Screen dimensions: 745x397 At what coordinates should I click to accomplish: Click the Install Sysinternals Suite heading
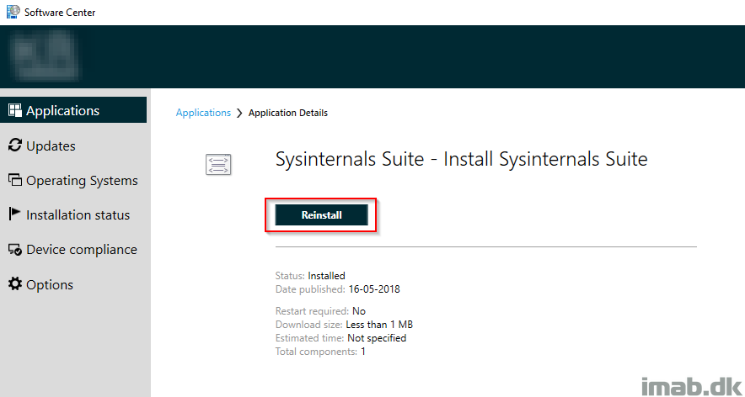pyautogui.click(x=545, y=159)
